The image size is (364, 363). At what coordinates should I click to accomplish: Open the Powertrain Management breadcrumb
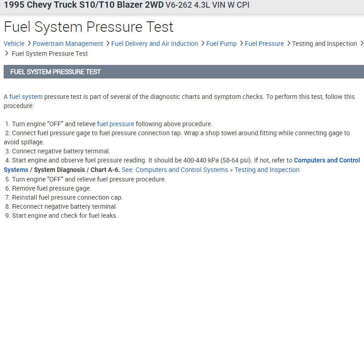68,44
